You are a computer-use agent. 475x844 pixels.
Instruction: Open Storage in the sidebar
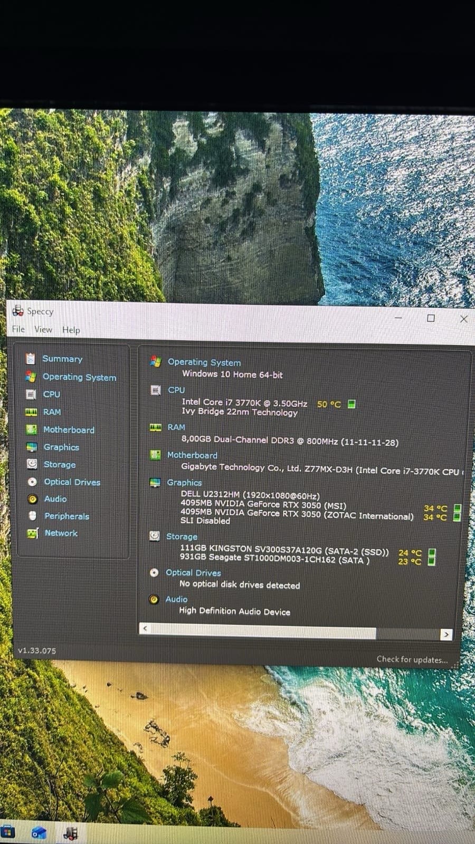(59, 465)
